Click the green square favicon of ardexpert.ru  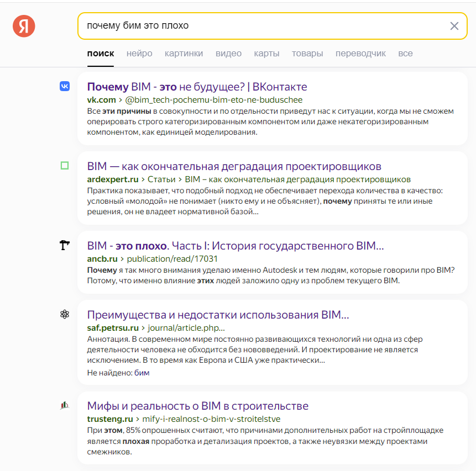(64, 165)
